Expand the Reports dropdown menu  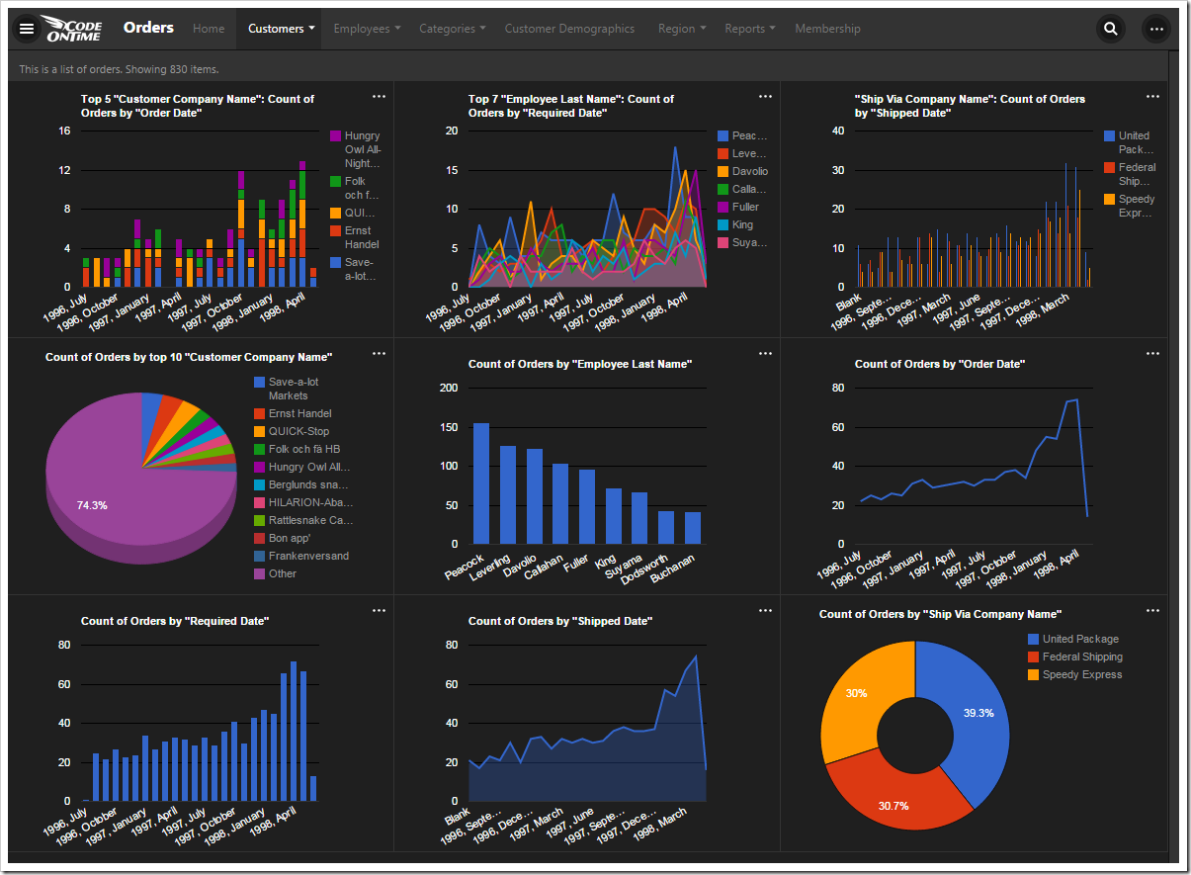coord(749,29)
